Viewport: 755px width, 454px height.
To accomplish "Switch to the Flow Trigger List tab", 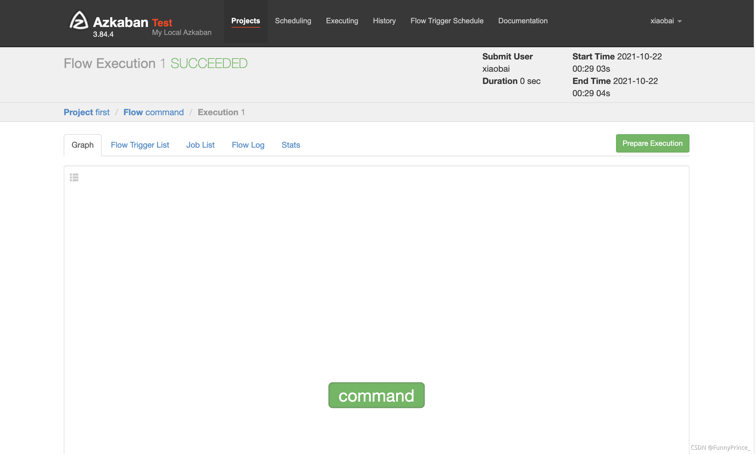I will pyautogui.click(x=140, y=145).
